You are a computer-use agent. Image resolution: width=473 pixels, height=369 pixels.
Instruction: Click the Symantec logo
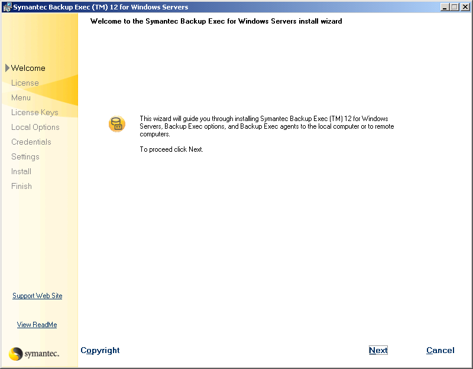(34, 353)
